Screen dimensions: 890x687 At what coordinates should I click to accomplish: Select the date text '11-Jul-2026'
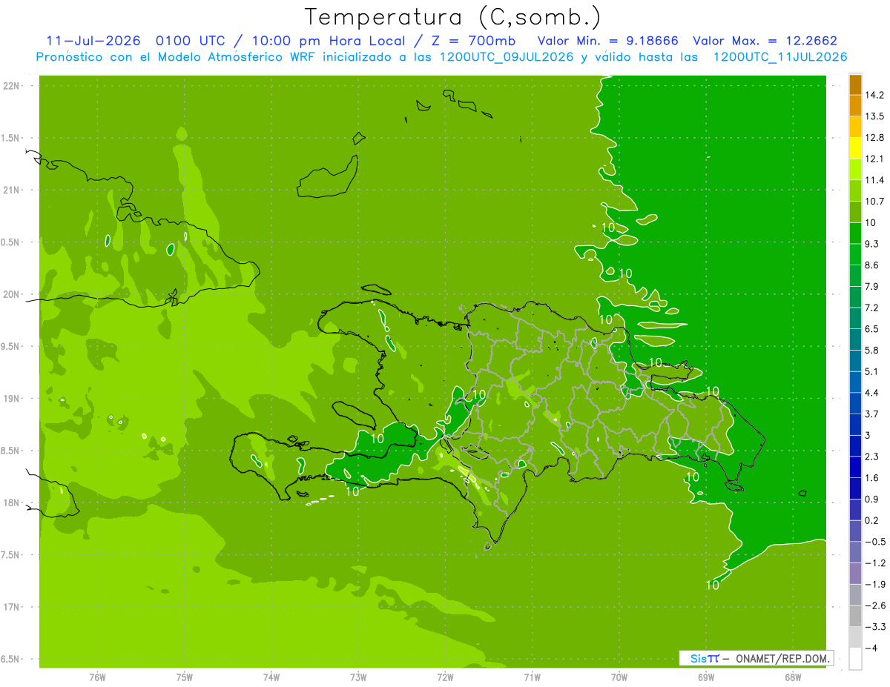93,41
